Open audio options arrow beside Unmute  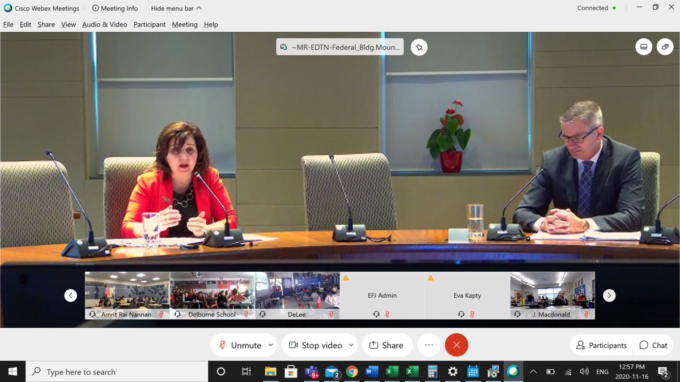click(x=271, y=345)
